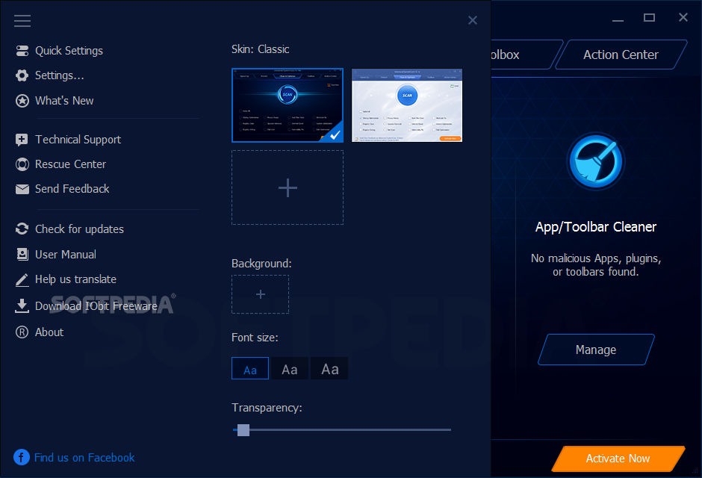Click the User Manual book icon

[x=22, y=254]
